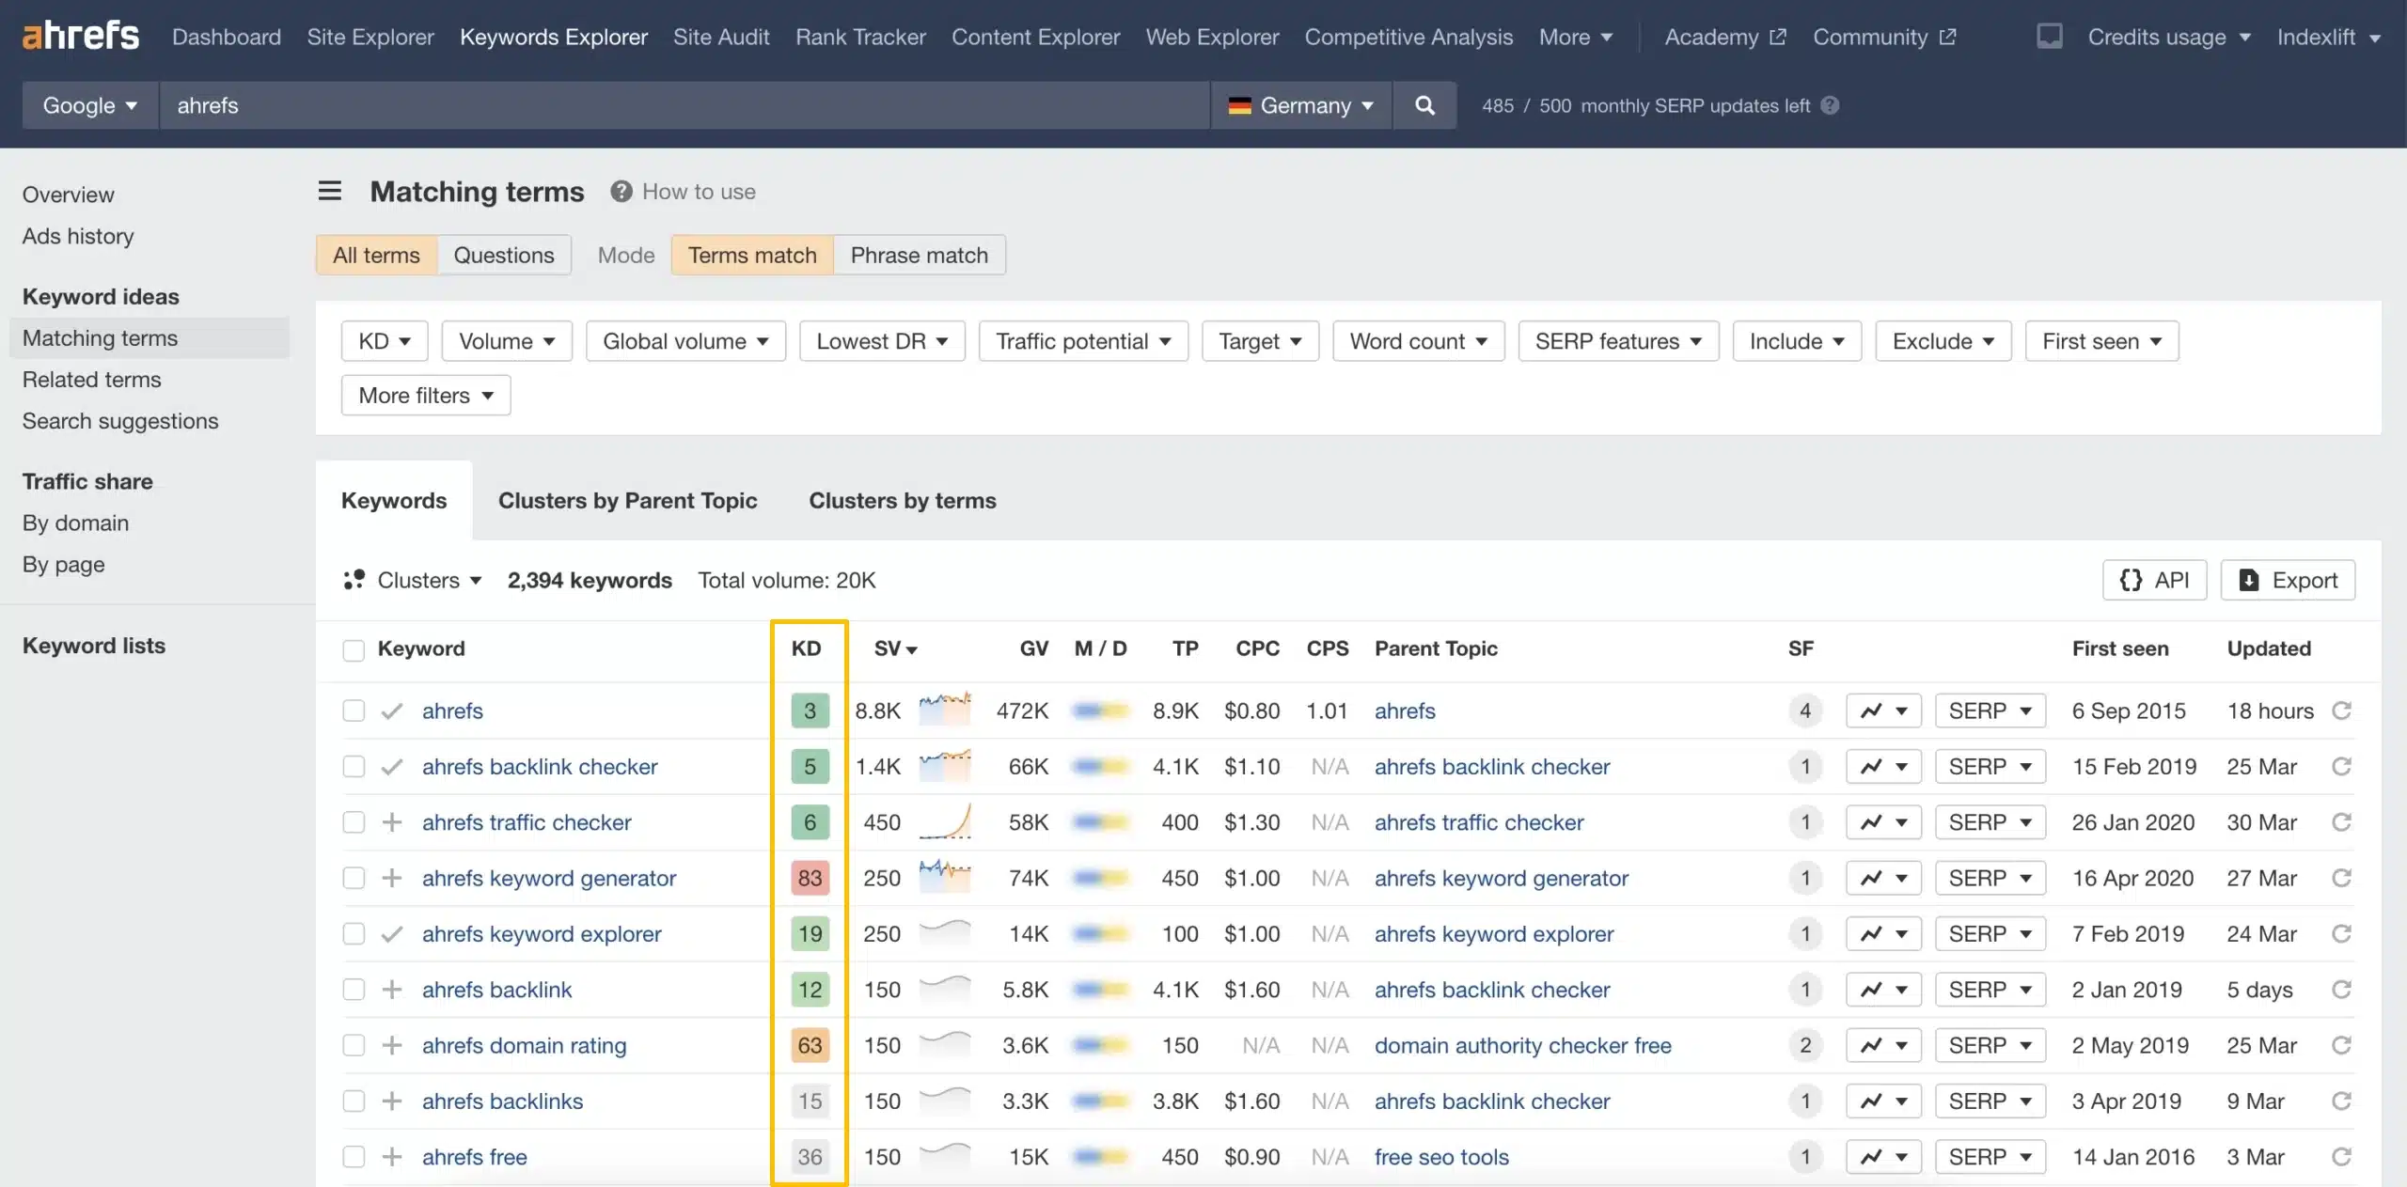The image size is (2407, 1187).
Task: Open trend chart for ahrefs row
Action: tap(1883, 711)
